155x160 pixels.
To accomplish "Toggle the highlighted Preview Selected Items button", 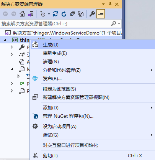I will [x=101, y=14].
